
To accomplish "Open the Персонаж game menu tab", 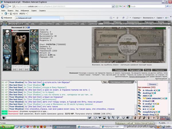I will [x=149, y=22].
